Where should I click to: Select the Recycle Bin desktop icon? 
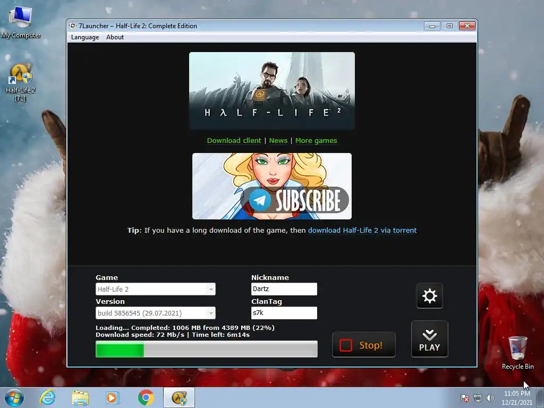[517, 353]
